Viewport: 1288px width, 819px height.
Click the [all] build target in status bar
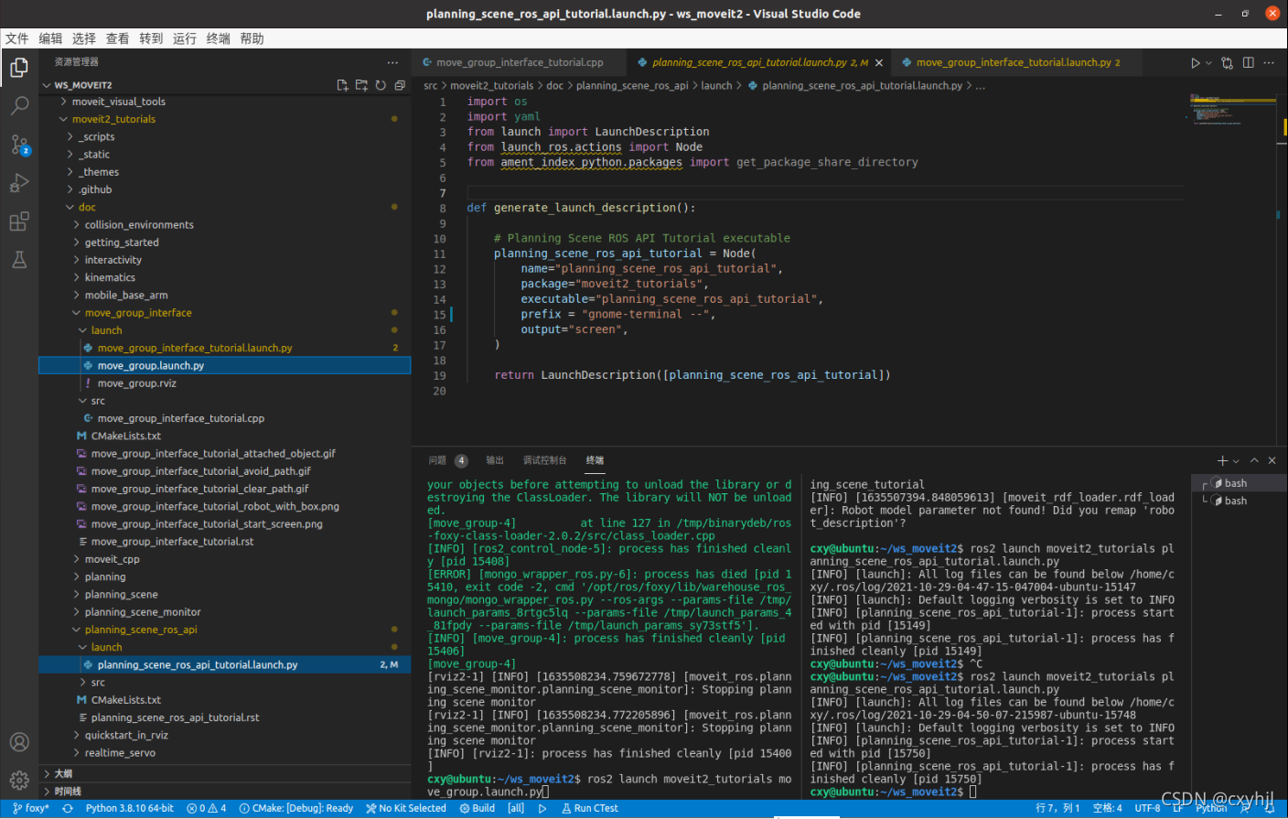pyautogui.click(x=516, y=809)
